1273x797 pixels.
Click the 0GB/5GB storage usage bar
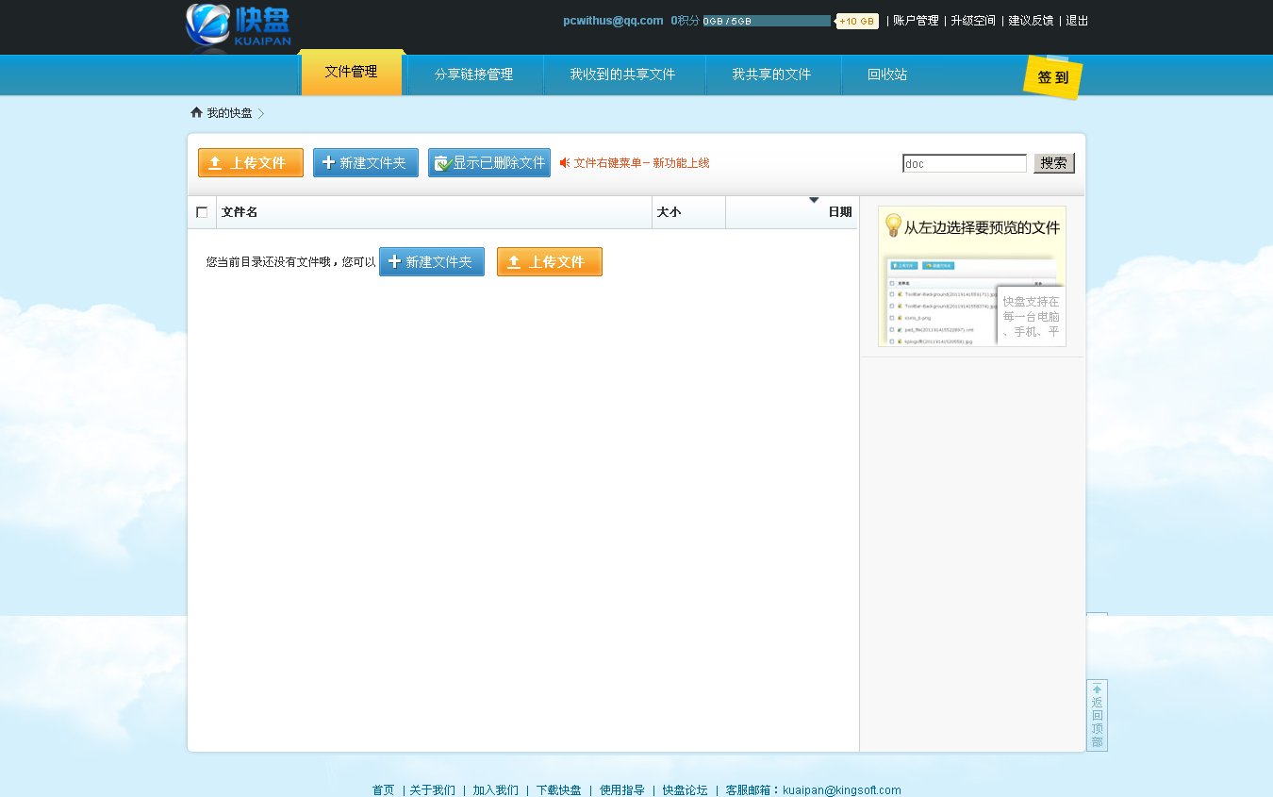tap(767, 21)
